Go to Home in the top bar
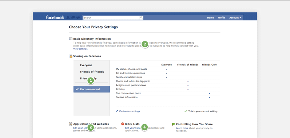The height and width of the screenshot is (138, 290). (210, 18)
